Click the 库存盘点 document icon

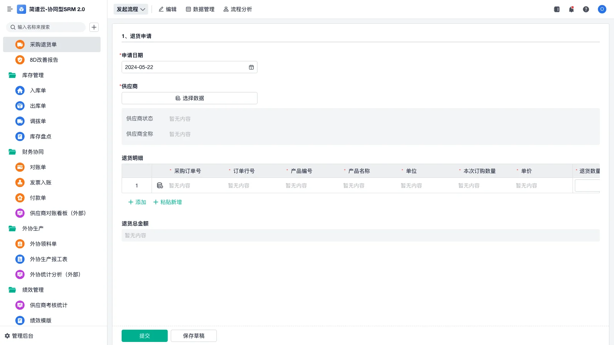coord(20,136)
